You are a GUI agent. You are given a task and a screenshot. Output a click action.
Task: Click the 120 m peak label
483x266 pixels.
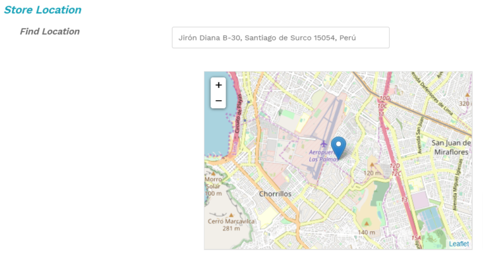click(372, 173)
